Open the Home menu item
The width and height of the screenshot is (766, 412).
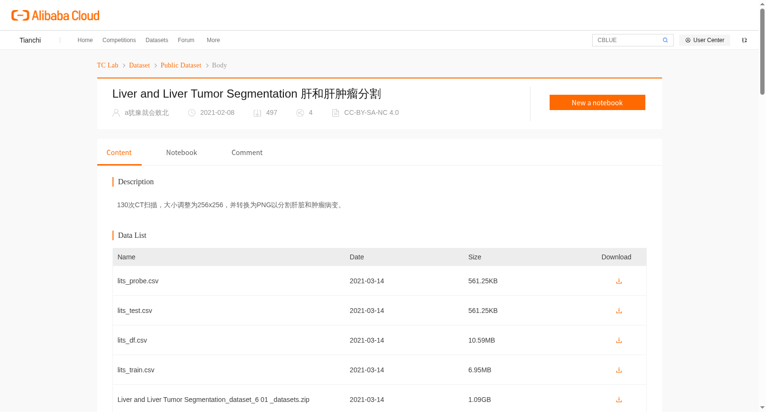(85, 40)
